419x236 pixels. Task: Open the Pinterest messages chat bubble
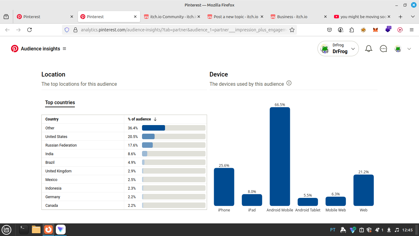383,49
